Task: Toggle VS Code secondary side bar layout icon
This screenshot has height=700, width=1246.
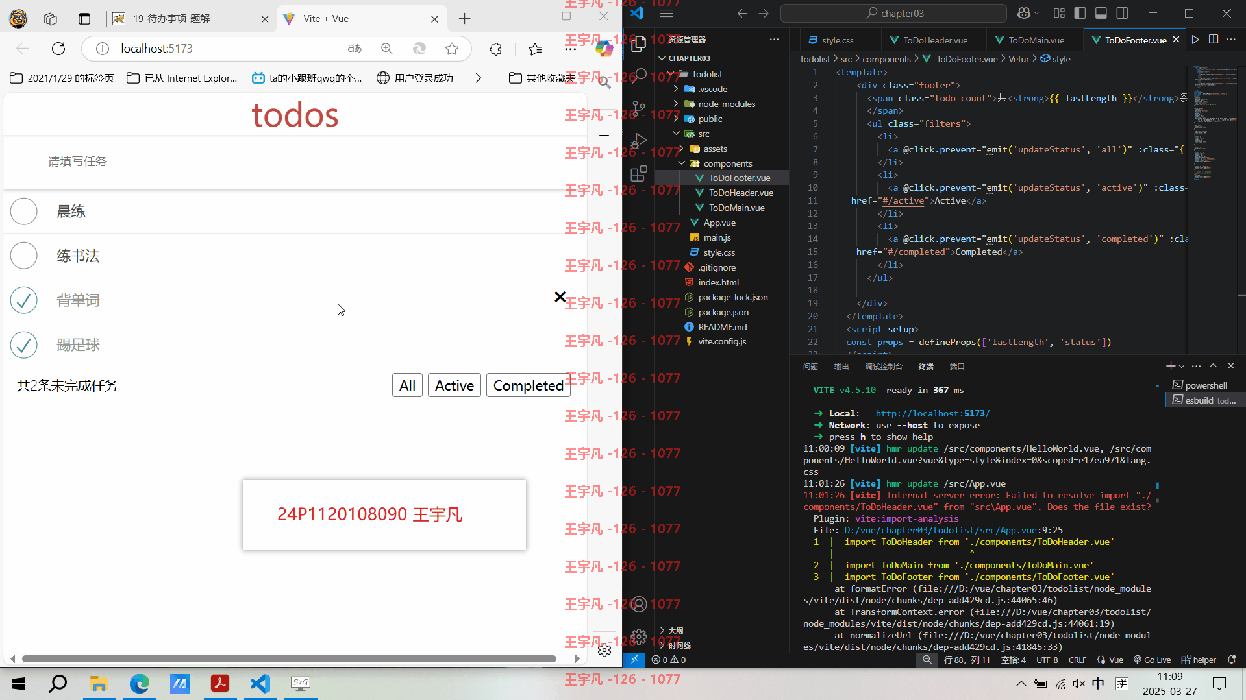Action: [x=1122, y=13]
